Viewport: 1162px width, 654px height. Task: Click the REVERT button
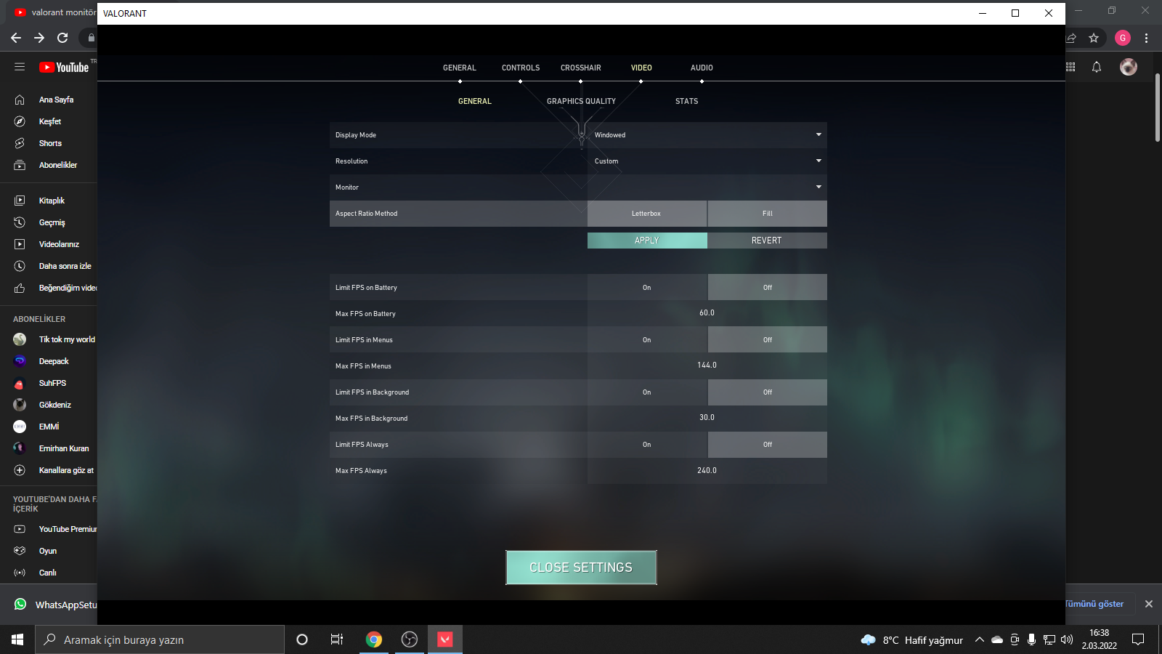(767, 241)
